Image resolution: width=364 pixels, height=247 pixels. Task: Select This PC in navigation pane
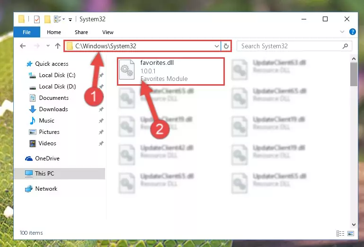[60, 173]
